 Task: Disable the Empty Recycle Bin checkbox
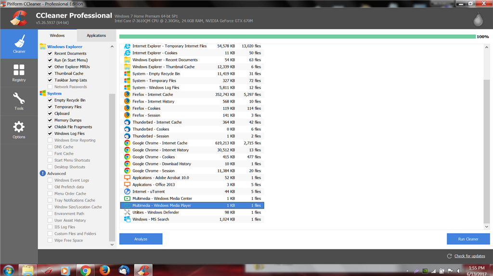tap(50, 100)
